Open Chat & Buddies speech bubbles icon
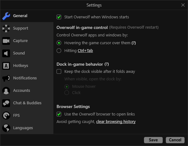The width and height of the screenshot is (188, 146). (6, 103)
